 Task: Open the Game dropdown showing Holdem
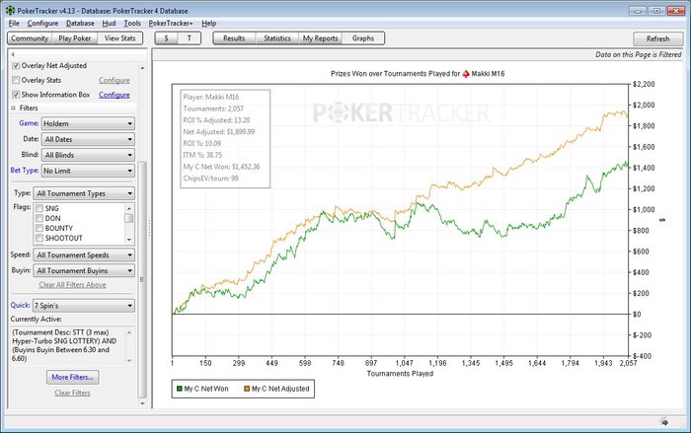pos(88,123)
